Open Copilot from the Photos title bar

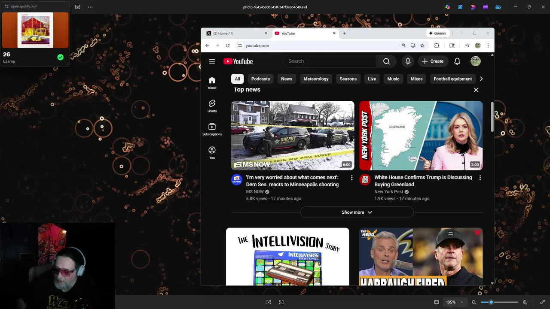(x=448, y=7)
